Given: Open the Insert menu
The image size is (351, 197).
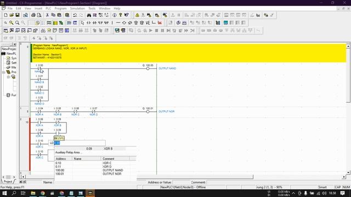Looking at the screenshot, I should [x=38, y=9].
